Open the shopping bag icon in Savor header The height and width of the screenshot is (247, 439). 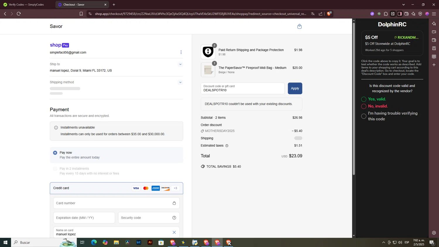299,26
